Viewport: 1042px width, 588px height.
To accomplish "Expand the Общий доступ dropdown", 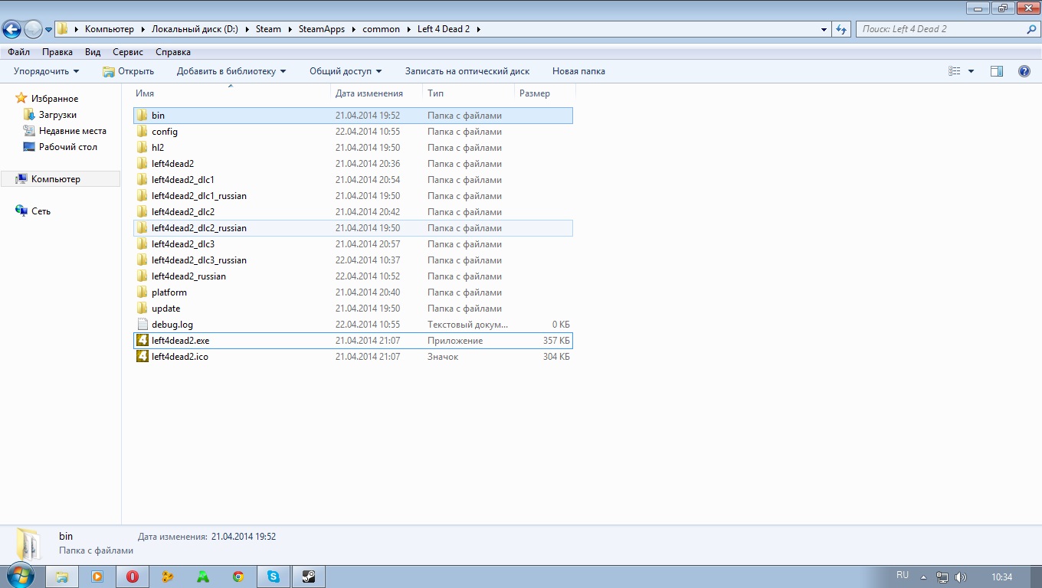I will 346,71.
